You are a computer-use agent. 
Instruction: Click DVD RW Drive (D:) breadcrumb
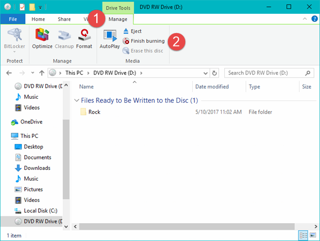coord(115,73)
